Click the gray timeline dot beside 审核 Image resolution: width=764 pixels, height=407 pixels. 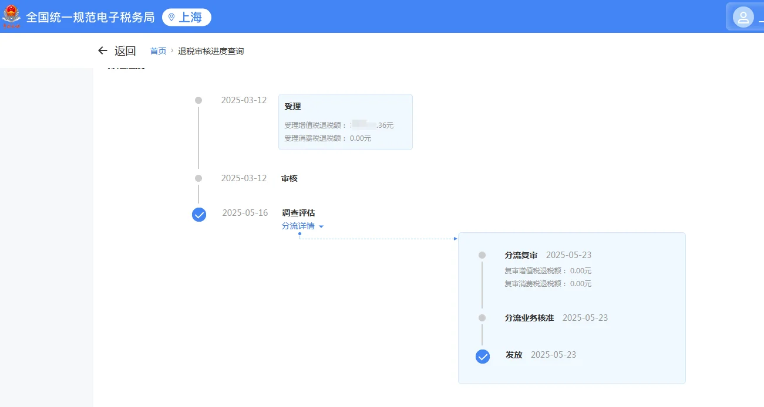[198, 178]
